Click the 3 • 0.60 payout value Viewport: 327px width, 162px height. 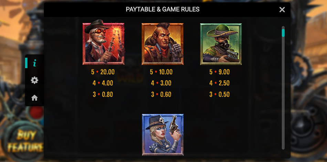(x=161, y=94)
